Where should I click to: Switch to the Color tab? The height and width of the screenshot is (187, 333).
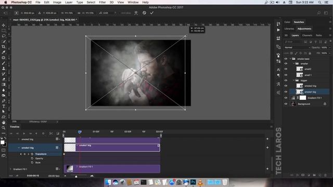tap(287, 22)
